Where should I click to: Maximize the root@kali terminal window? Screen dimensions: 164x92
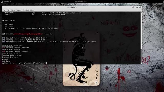tap(137, 7)
